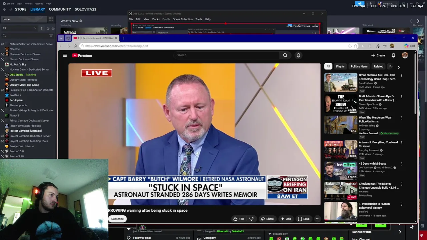This screenshot has width=427, height=240.
Task: Click the Steam back arrow
Action: click(4, 9)
